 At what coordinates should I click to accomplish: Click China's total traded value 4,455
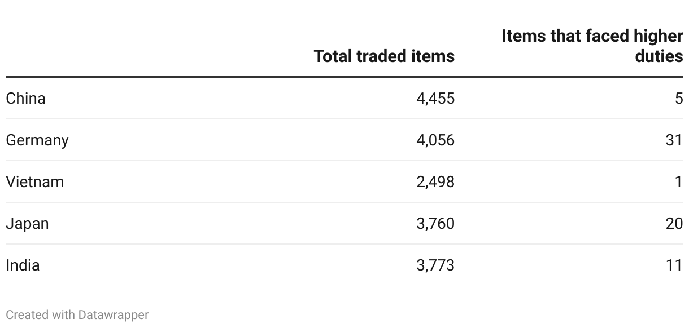435,99
